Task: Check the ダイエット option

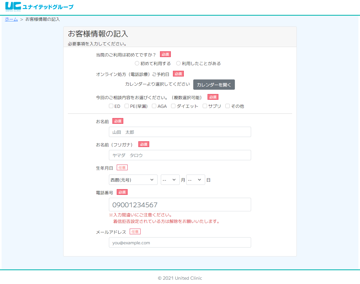Action: (x=173, y=106)
